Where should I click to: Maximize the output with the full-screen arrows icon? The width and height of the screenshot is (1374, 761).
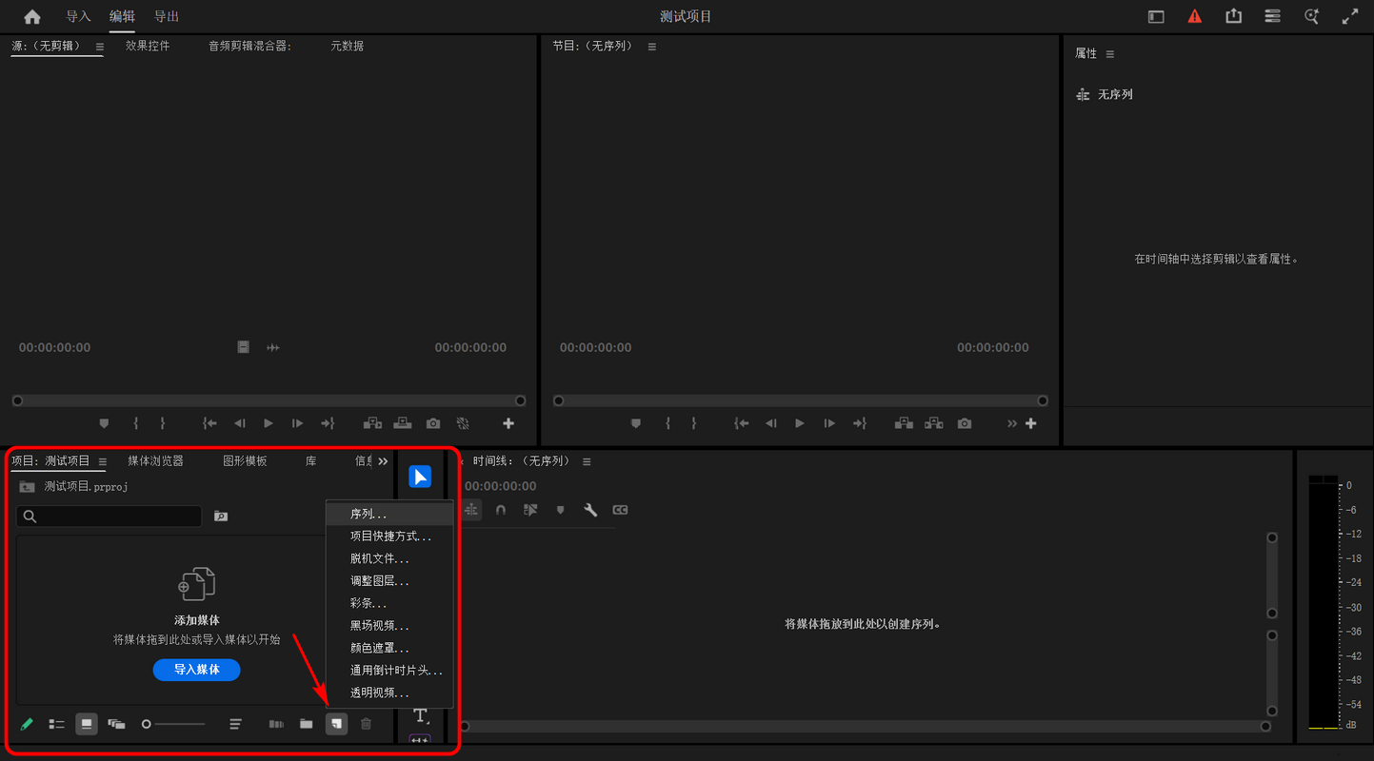point(1349,16)
